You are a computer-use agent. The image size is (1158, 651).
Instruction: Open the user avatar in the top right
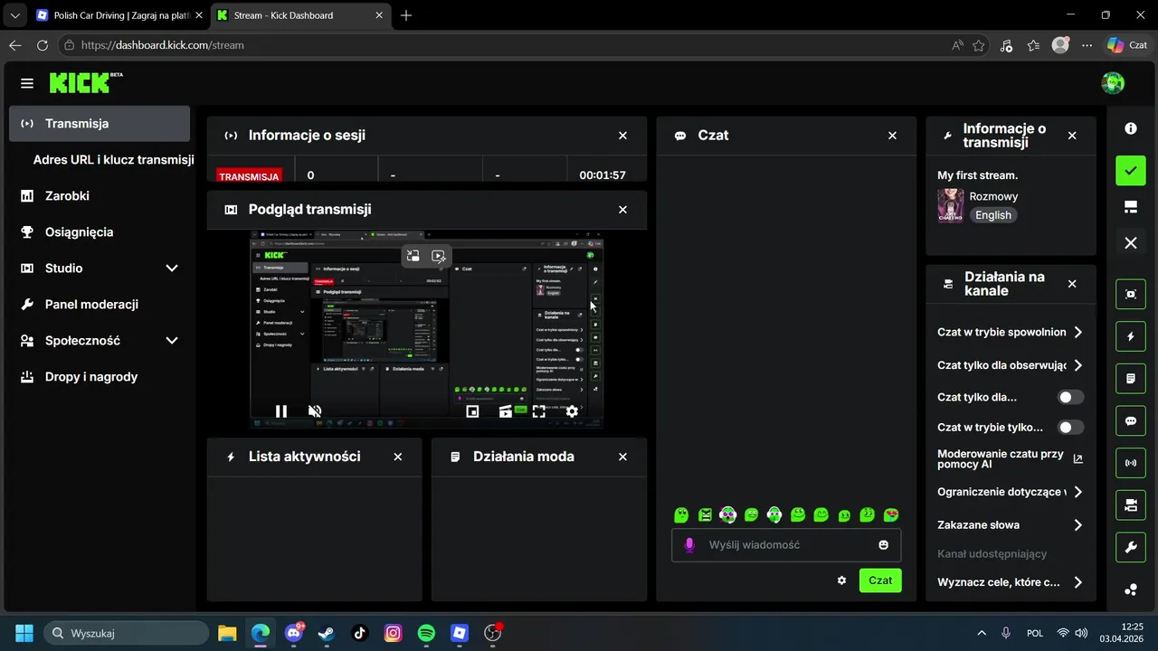pos(1113,83)
